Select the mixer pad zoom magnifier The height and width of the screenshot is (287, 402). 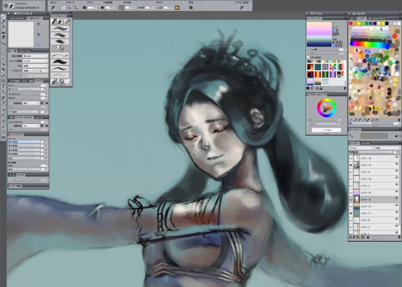[372, 120]
